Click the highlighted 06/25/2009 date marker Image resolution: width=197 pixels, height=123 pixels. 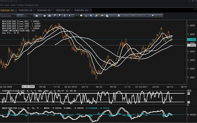[x=28, y=87]
